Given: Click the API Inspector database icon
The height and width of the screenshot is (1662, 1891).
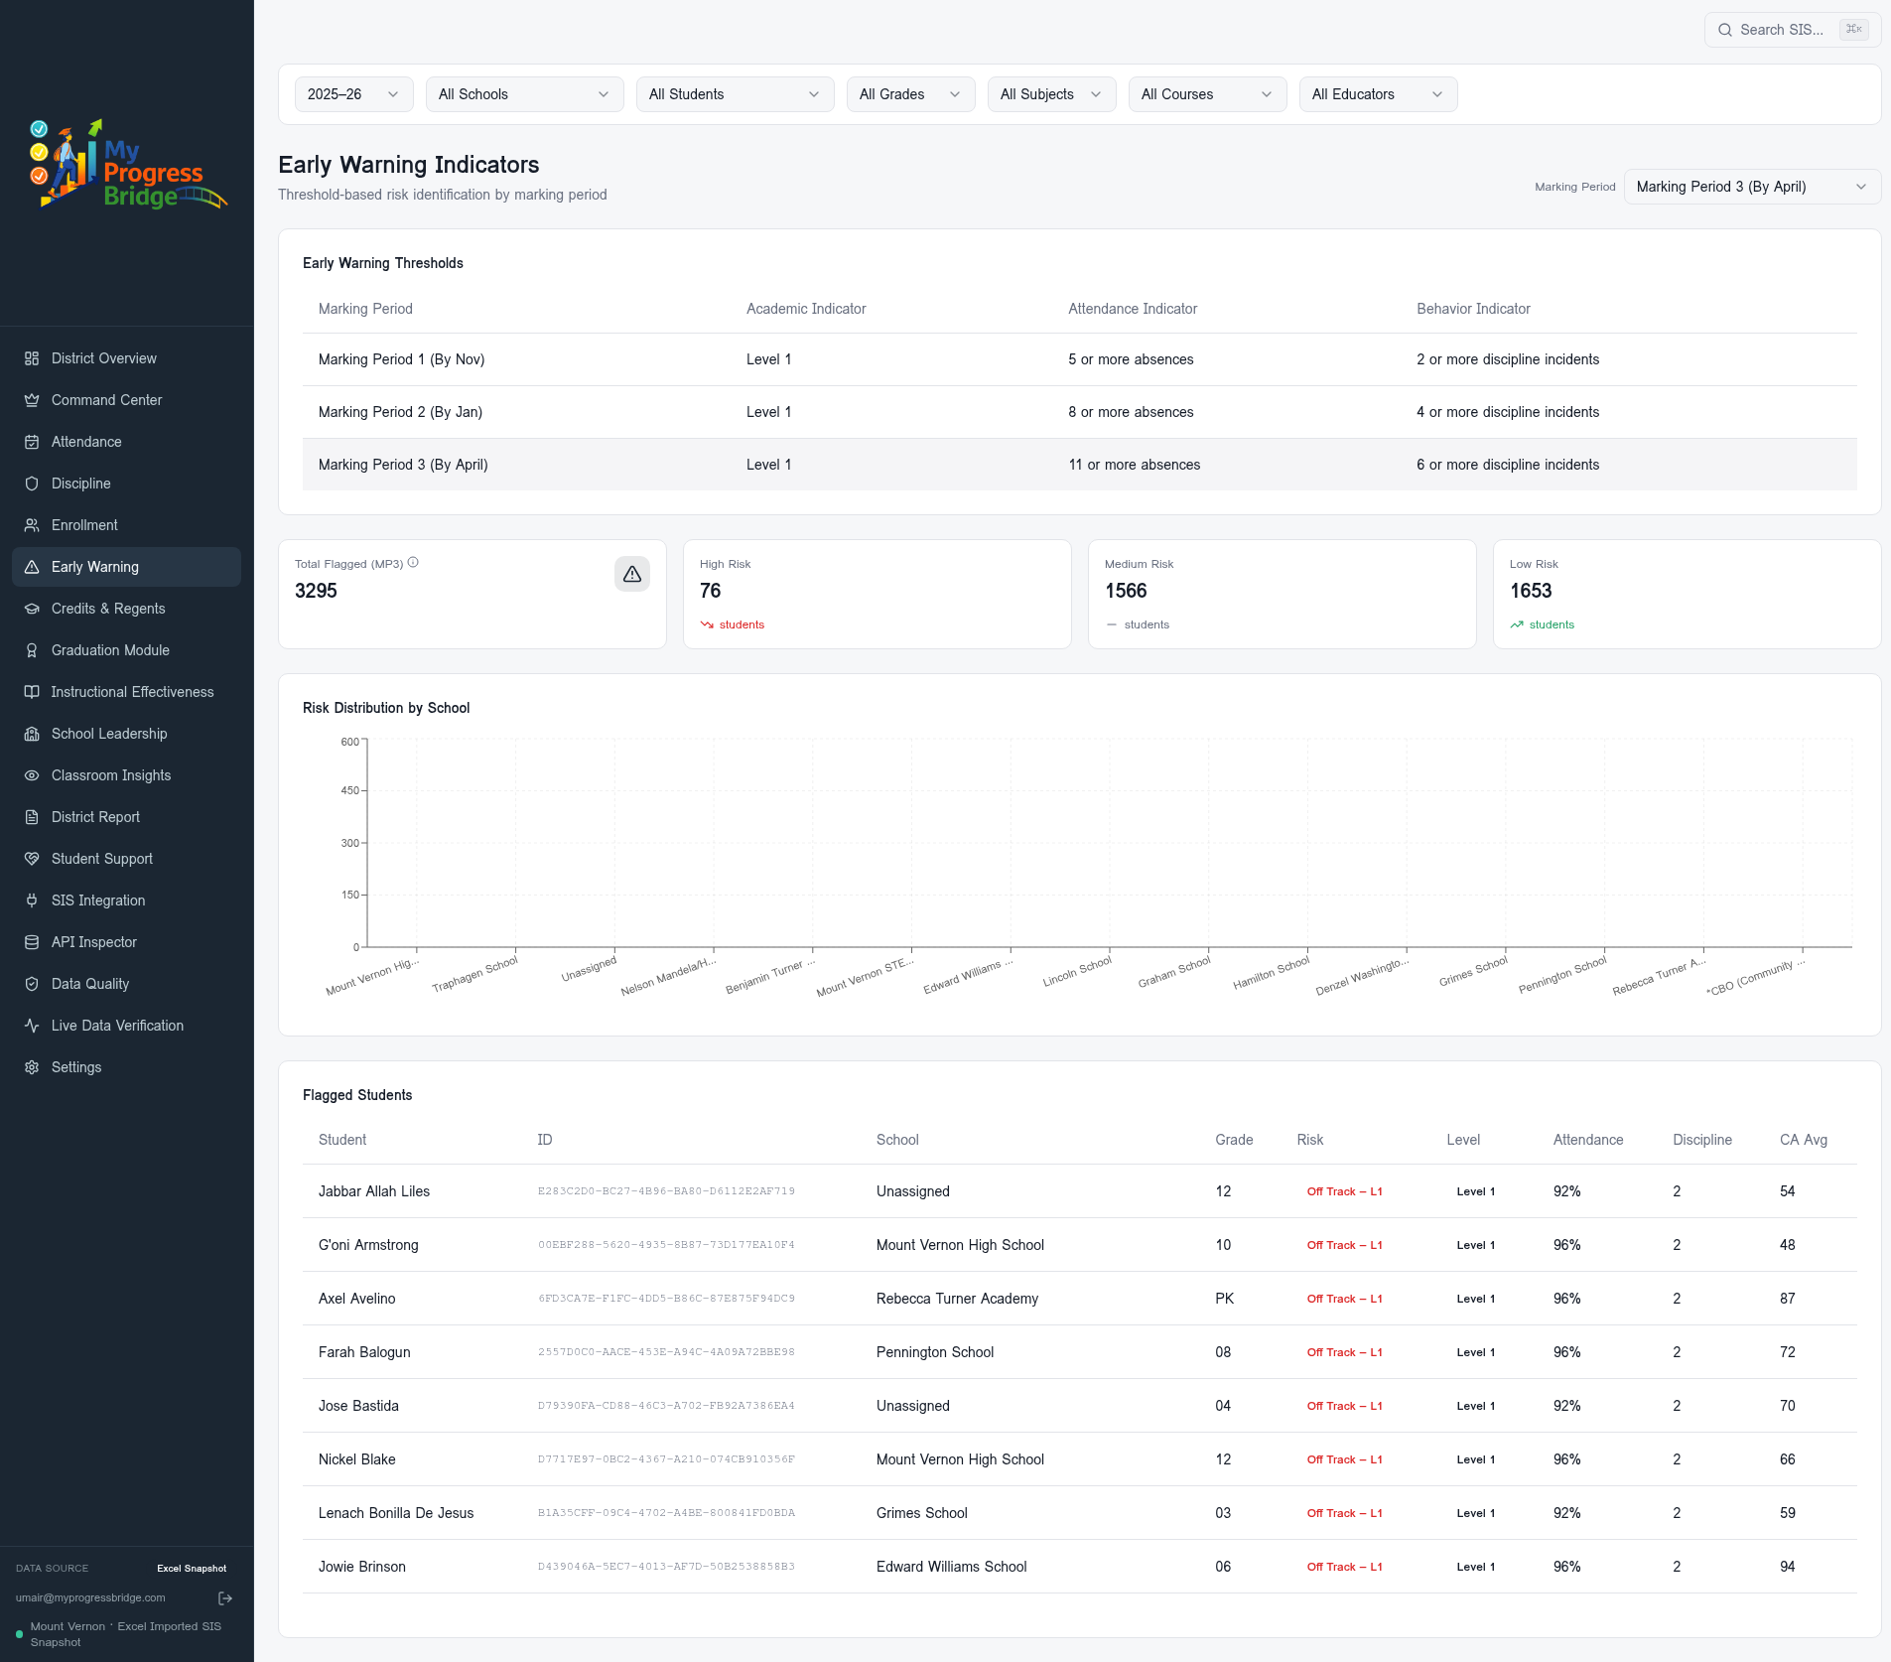Looking at the screenshot, I should coord(32,942).
